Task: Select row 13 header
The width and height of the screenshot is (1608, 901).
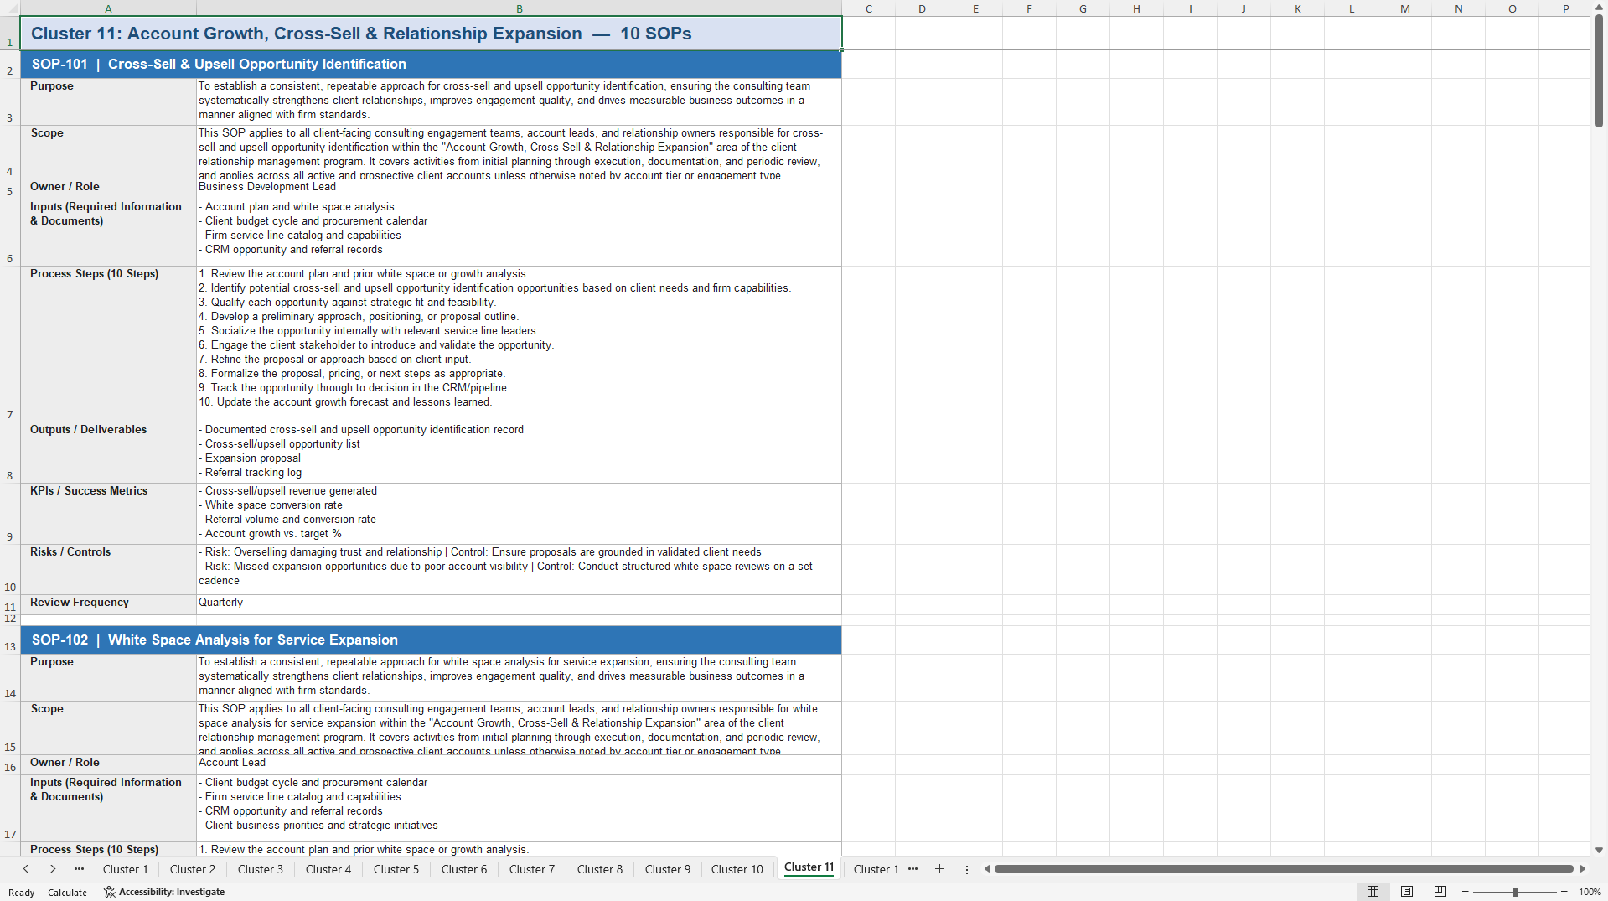Action: [10, 640]
